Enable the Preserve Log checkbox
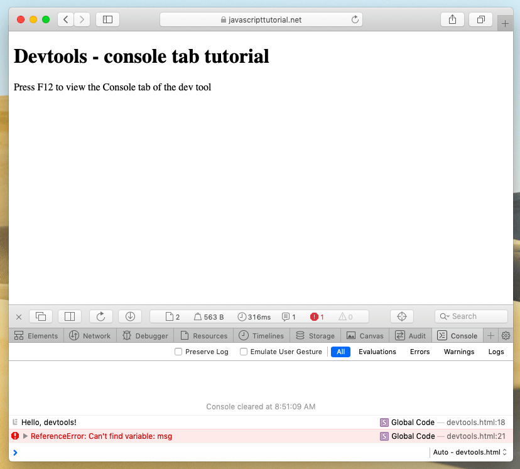 (178, 352)
